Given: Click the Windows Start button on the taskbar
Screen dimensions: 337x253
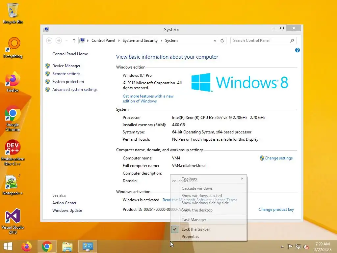Looking at the screenshot, I should pyautogui.click(x=8, y=246).
